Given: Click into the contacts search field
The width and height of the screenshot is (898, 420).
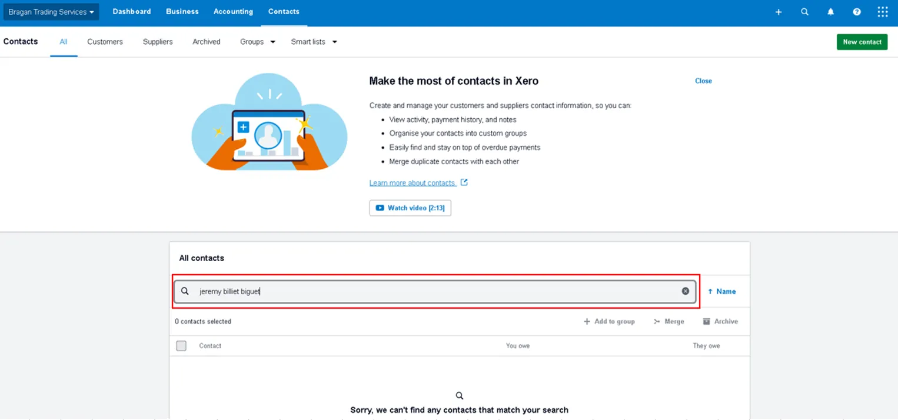Looking at the screenshot, I should [x=435, y=291].
